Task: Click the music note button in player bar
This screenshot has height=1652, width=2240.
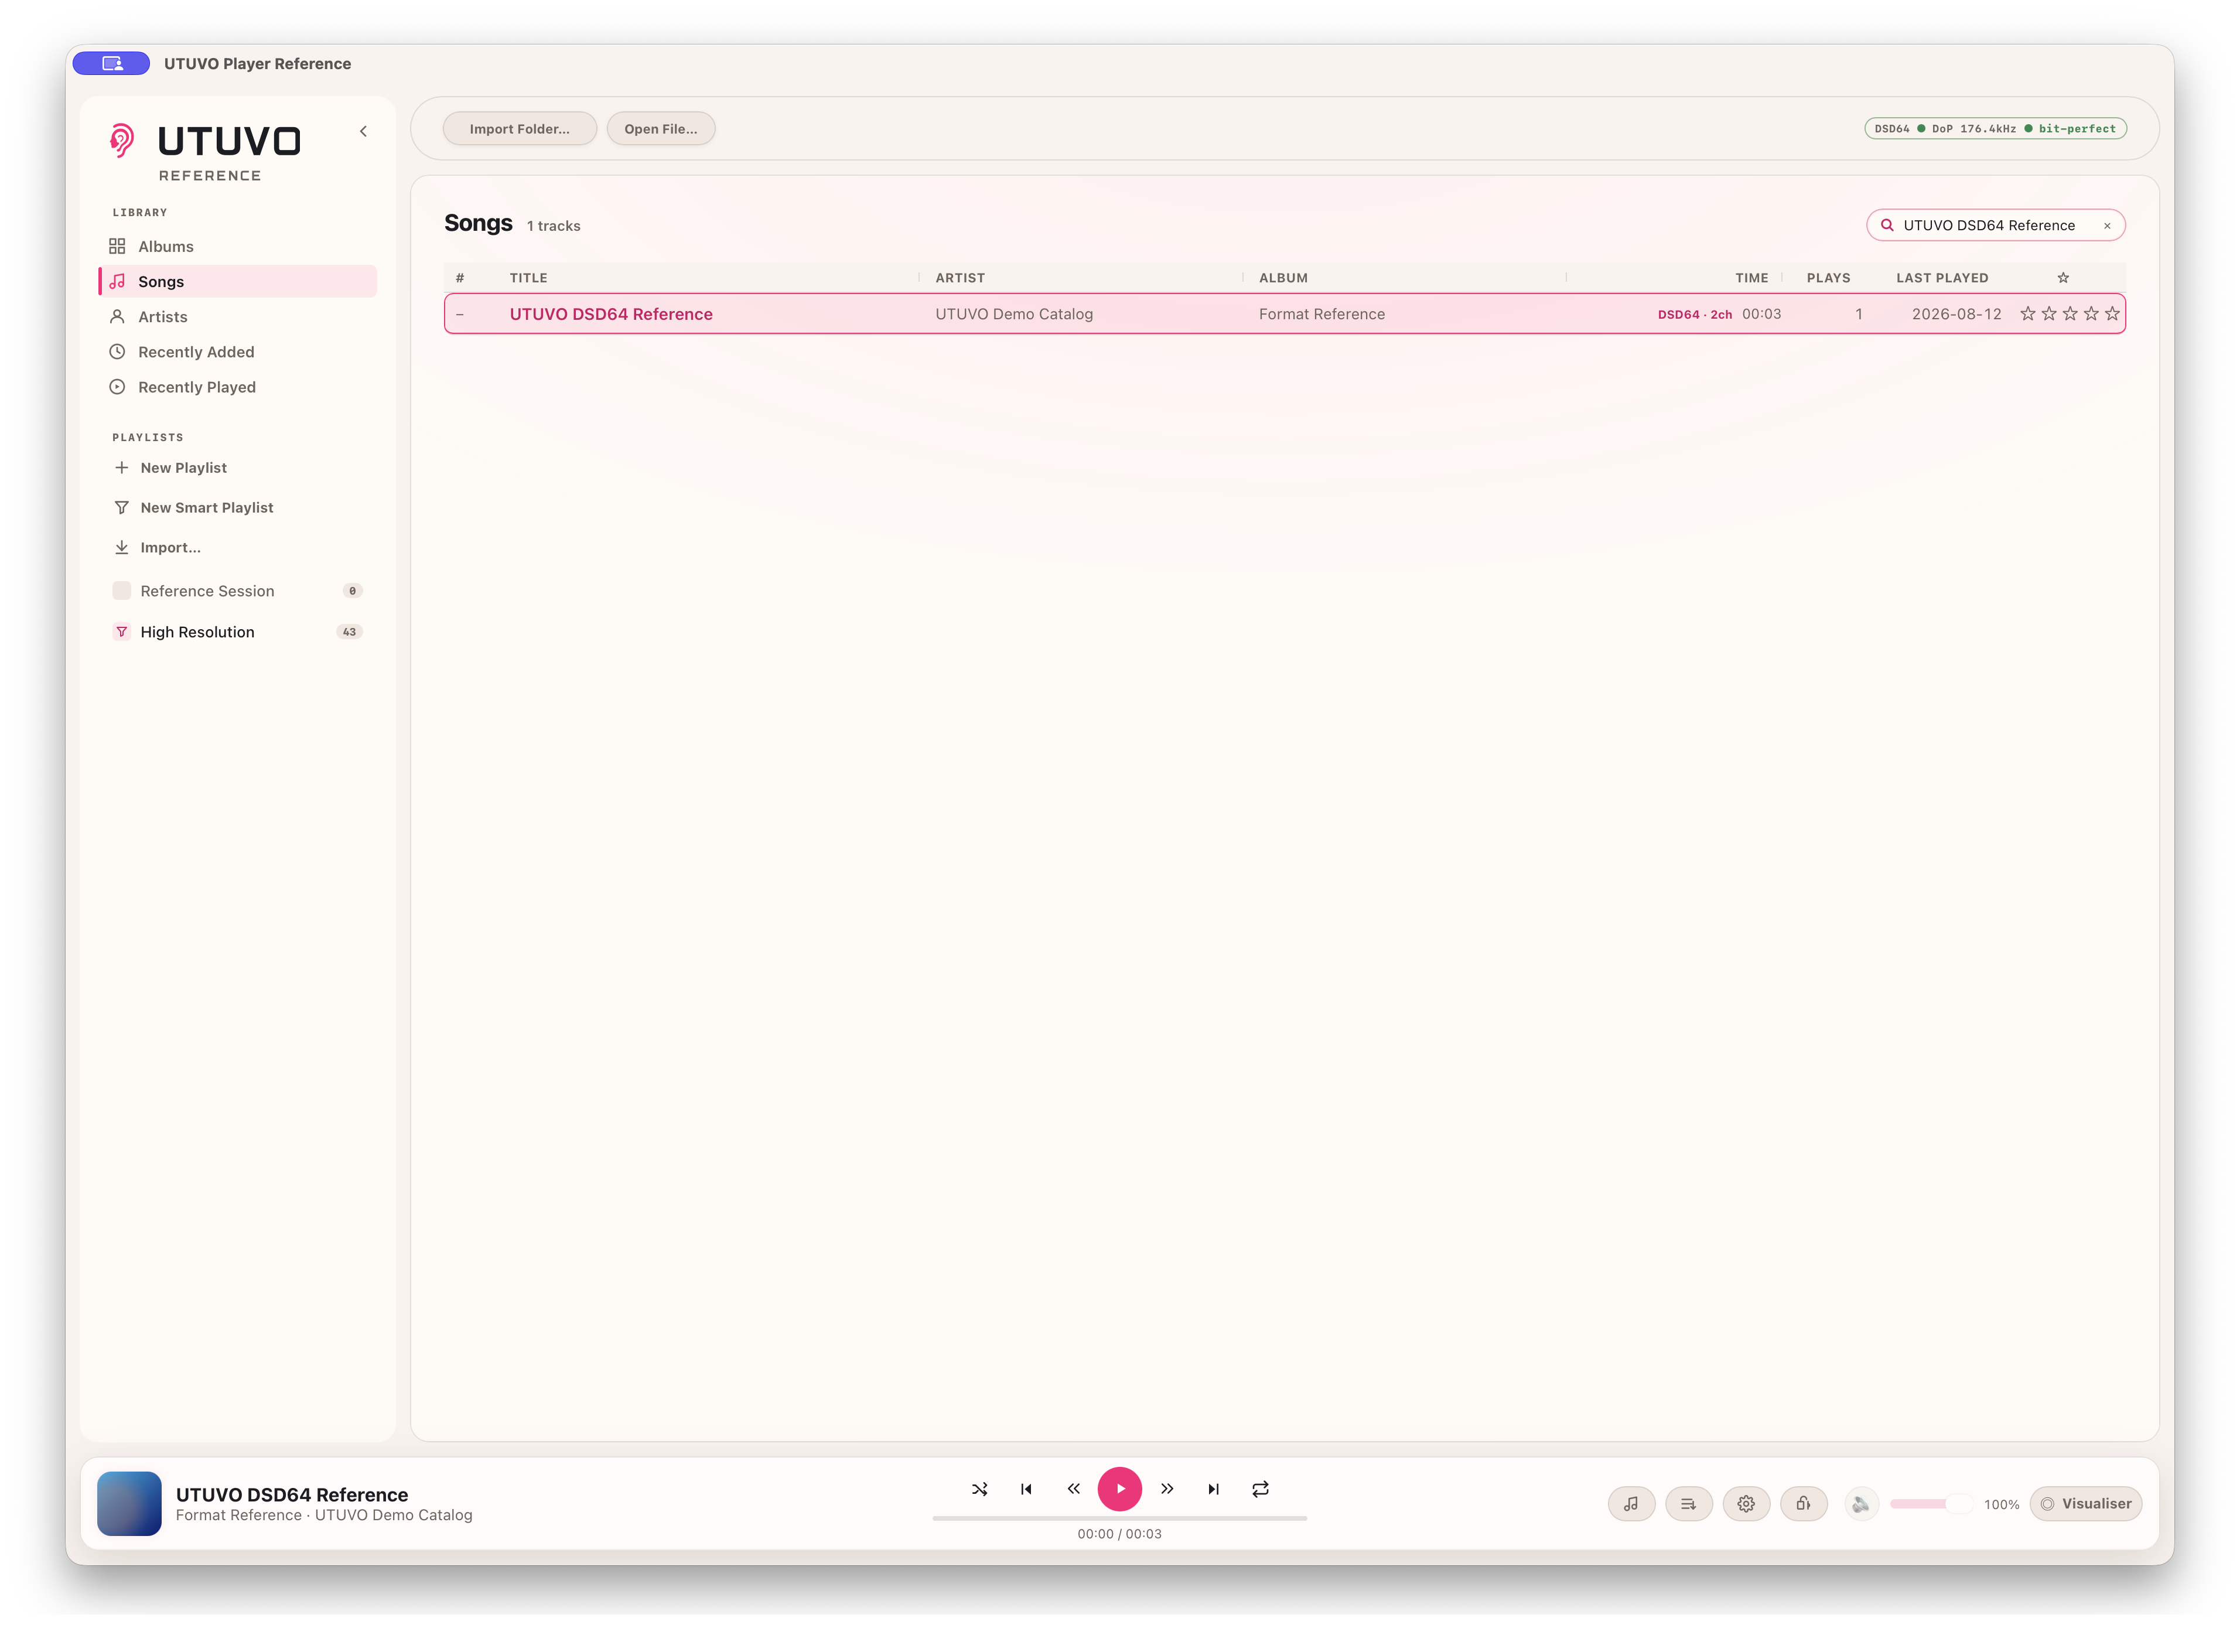Action: point(1631,1504)
